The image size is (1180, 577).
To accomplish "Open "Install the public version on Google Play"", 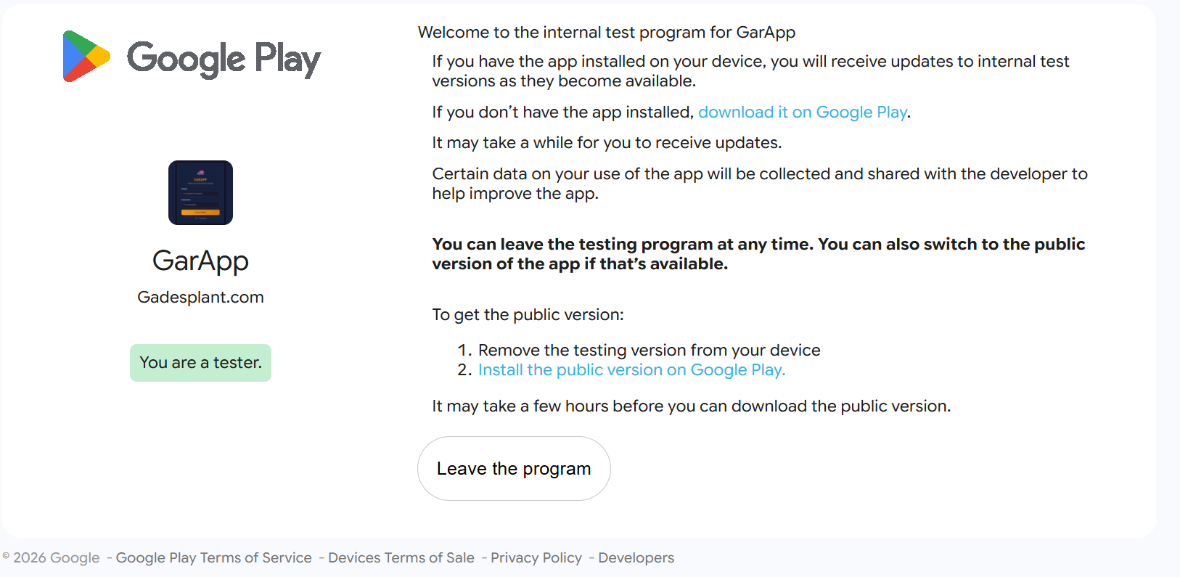I will [631, 369].
